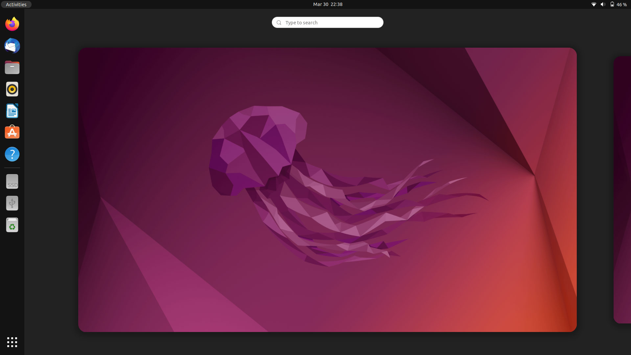Switch to the next workspace preview
The image size is (631, 355).
click(x=622, y=190)
